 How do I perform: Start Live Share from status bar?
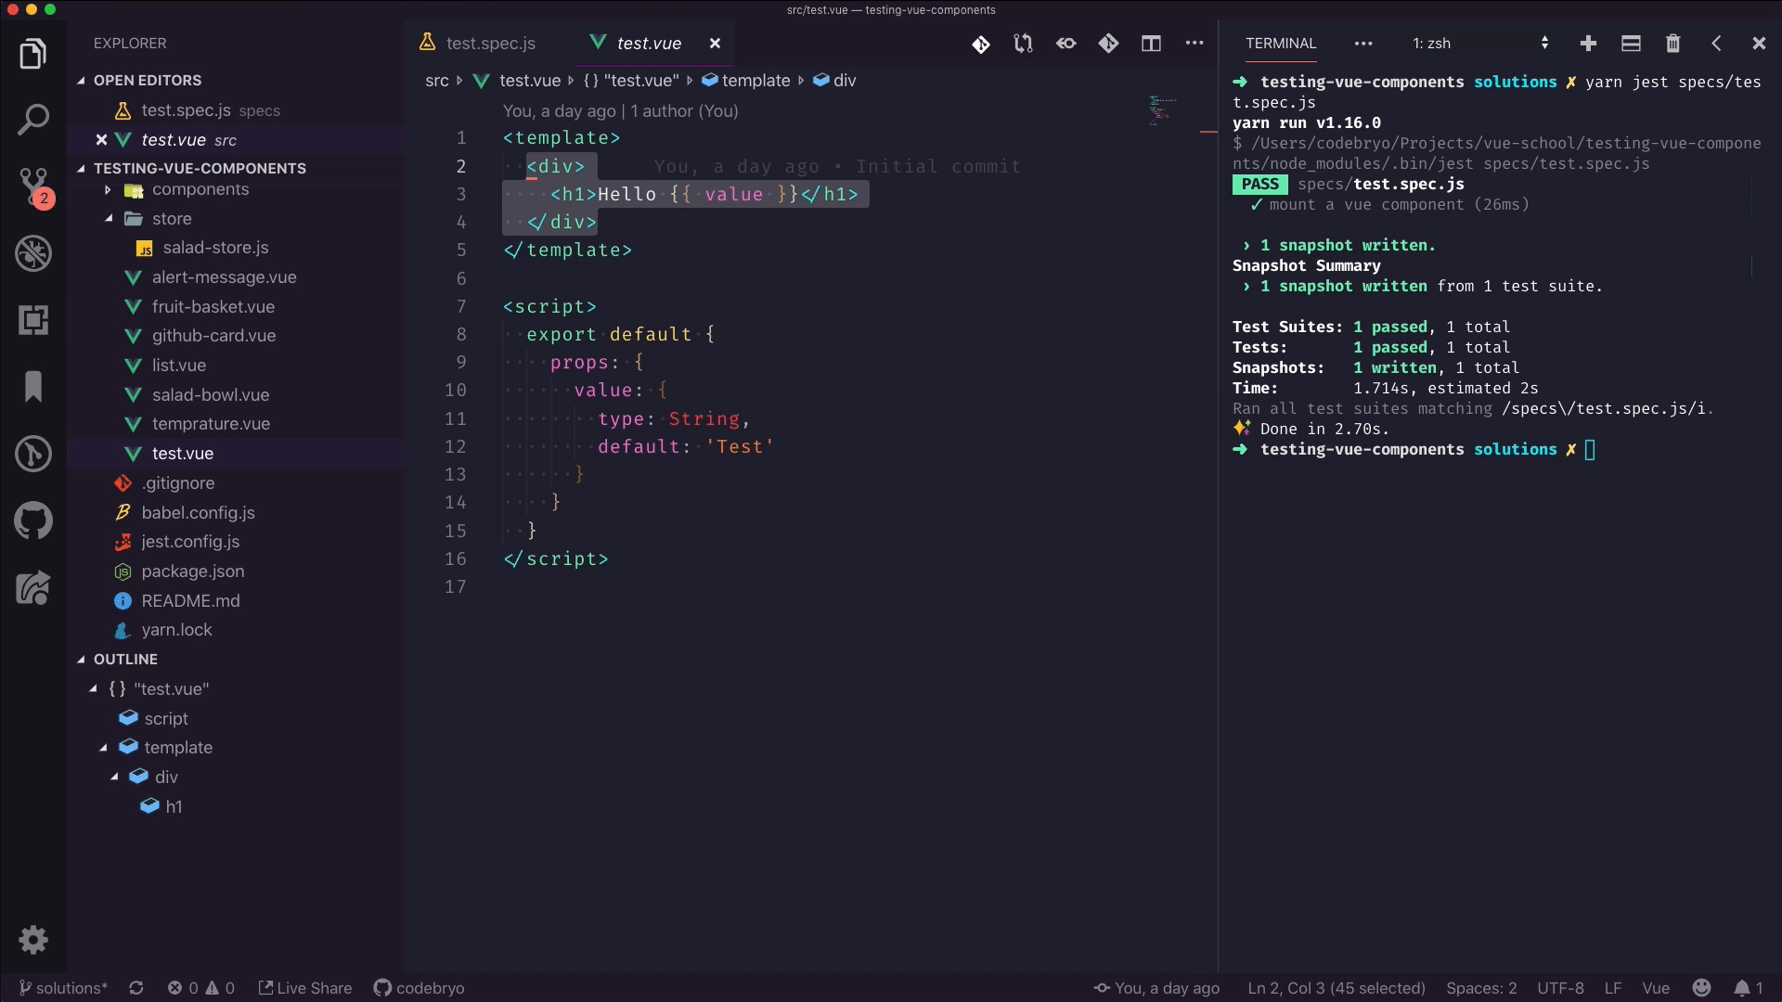pos(305,988)
